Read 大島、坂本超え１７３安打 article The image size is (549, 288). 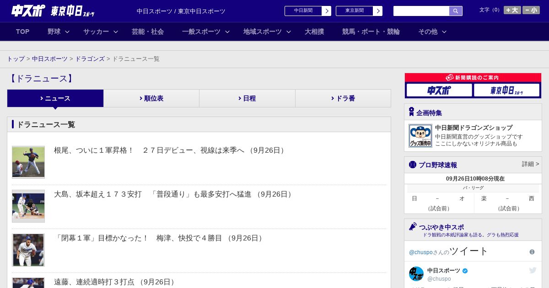click(174, 194)
